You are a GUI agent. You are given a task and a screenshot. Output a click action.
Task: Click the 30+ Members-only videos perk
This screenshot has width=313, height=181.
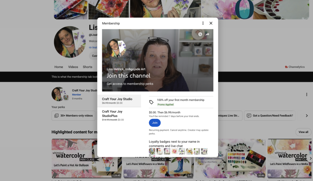[x=73, y=115]
